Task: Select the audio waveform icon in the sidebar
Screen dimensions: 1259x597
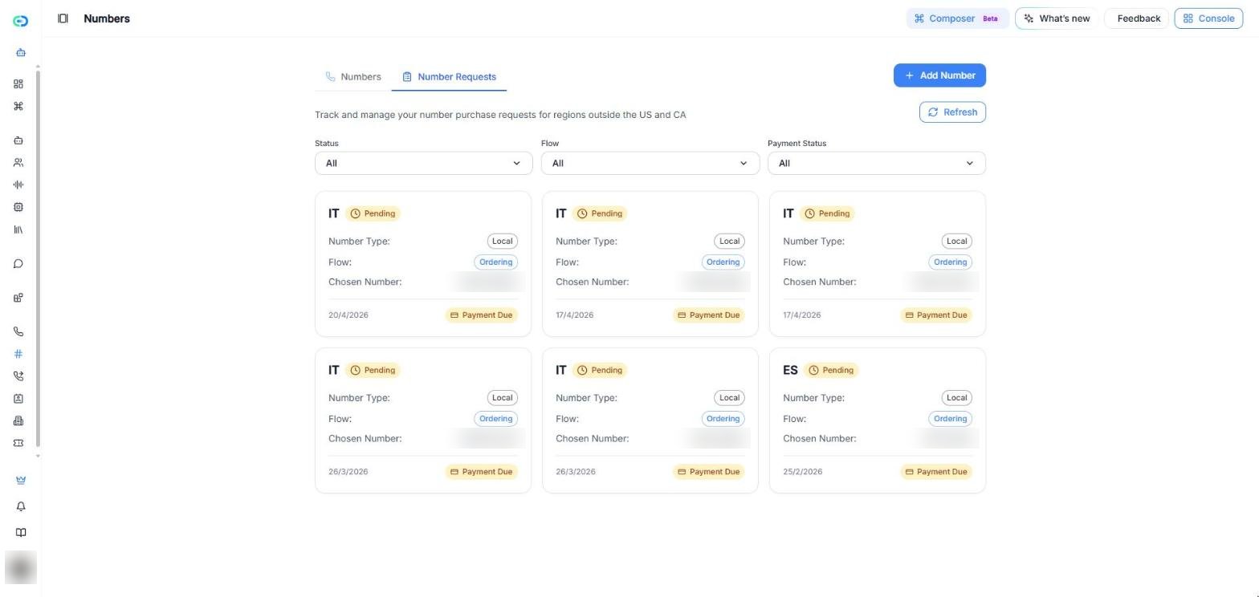Action: (x=18, y=185)
